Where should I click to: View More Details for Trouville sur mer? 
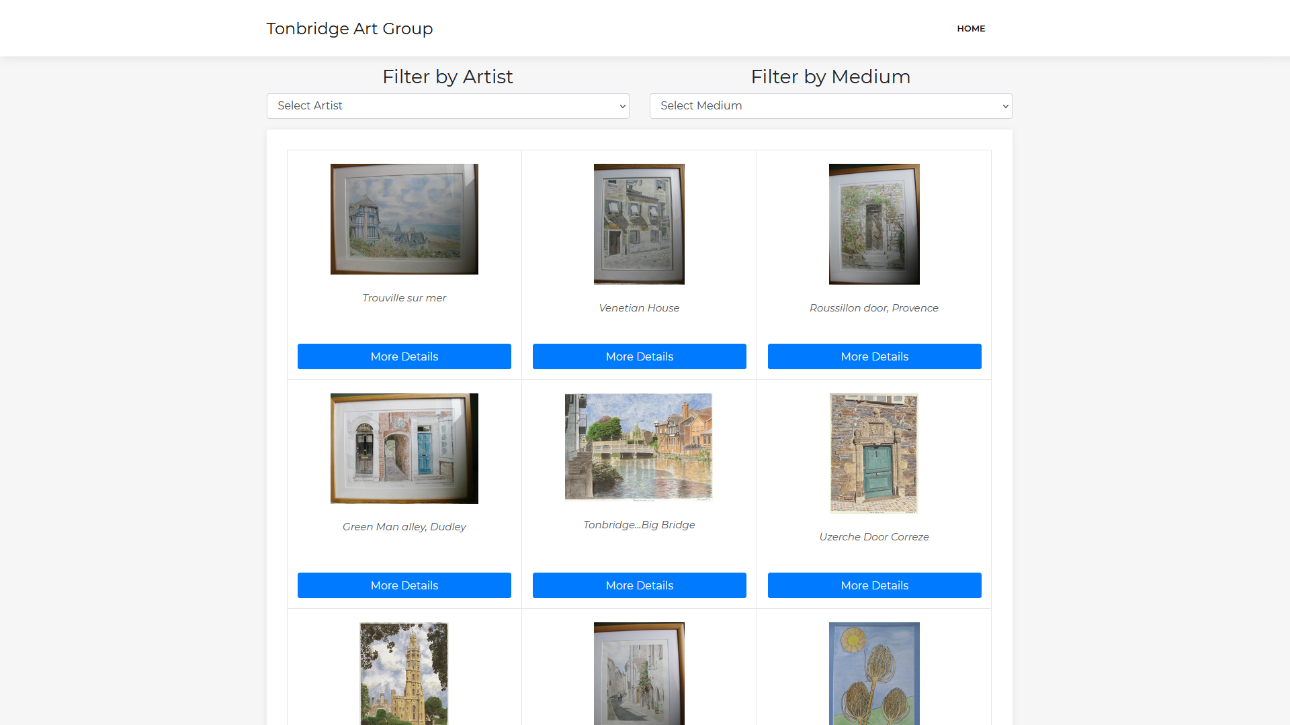404,356
